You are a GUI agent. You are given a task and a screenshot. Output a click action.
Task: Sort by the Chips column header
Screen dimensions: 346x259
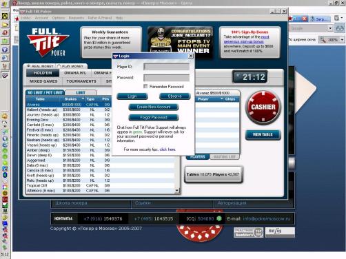click(x=230, y=99)
